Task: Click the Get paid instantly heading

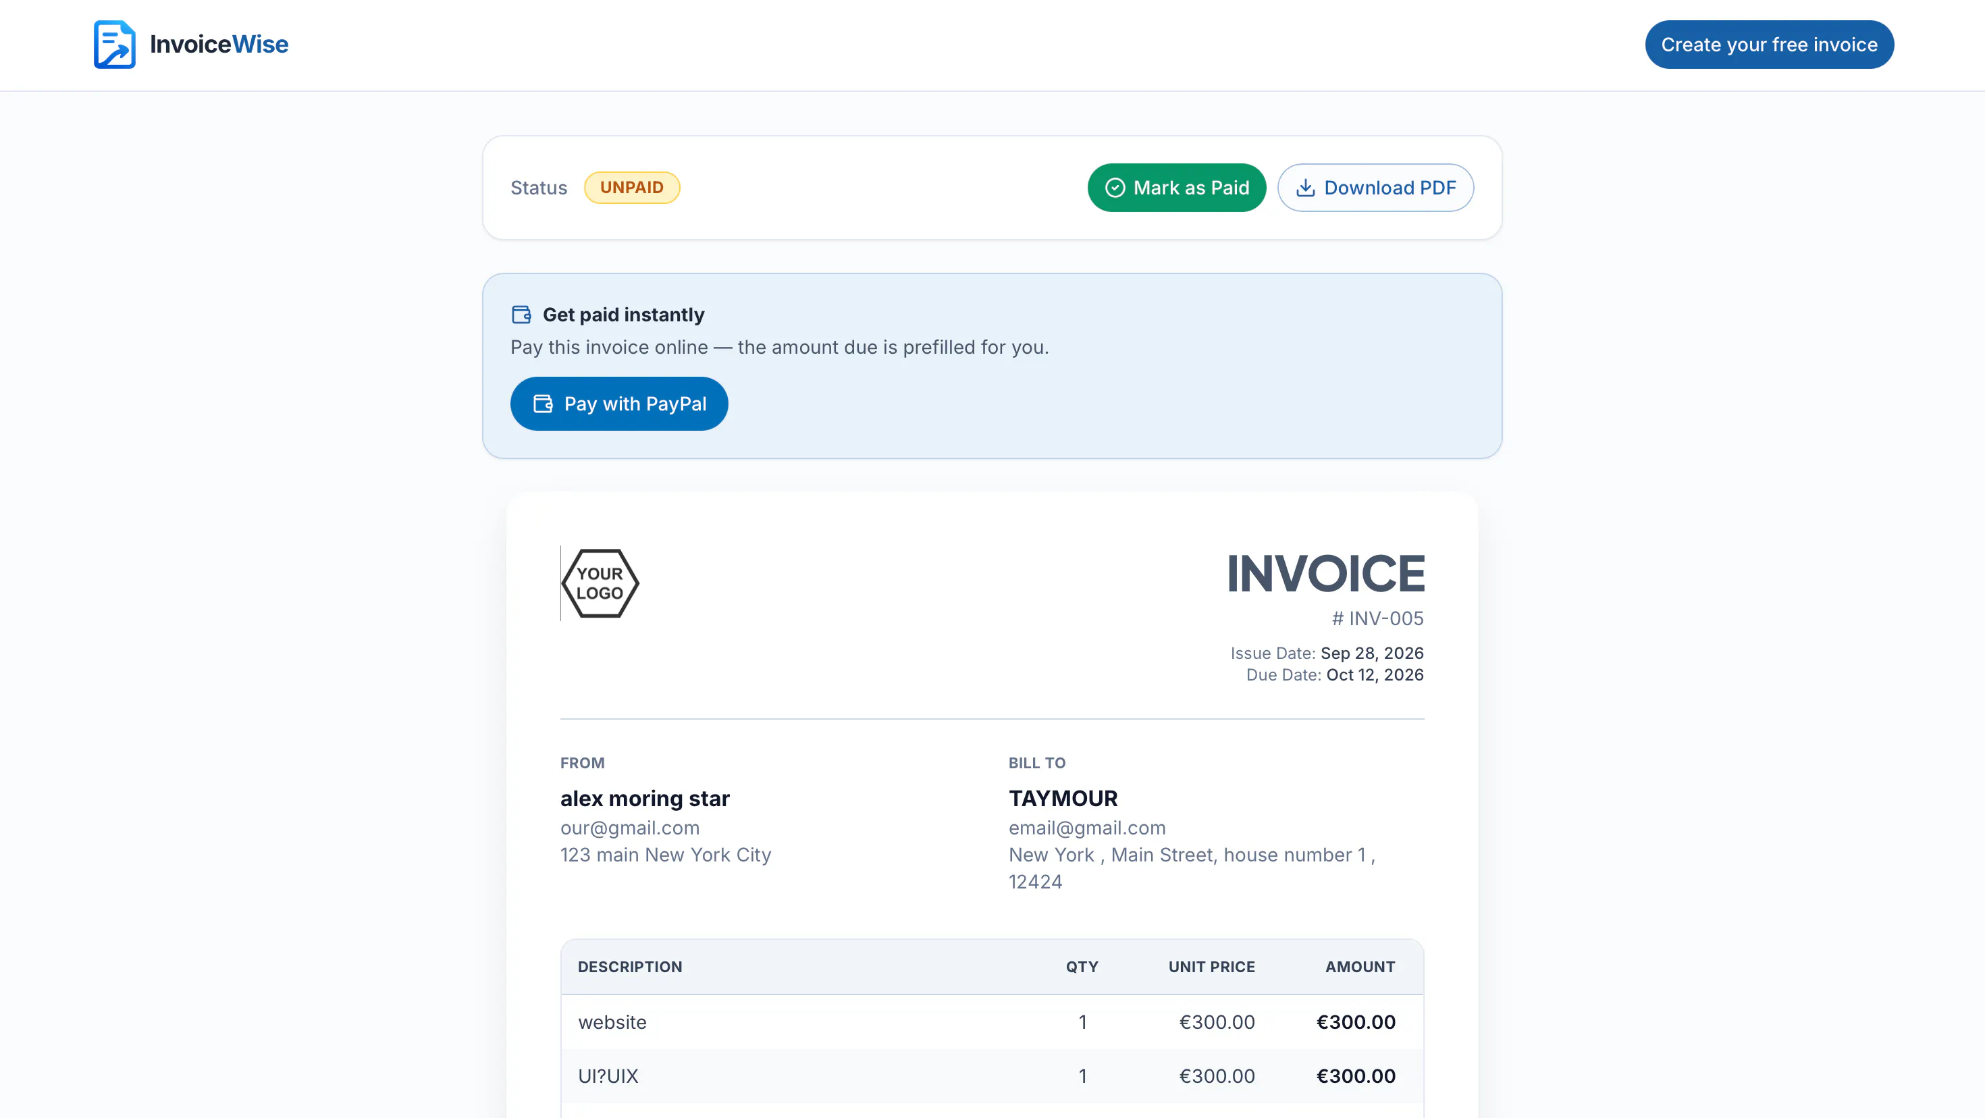Action: click(x=623, y=315)
